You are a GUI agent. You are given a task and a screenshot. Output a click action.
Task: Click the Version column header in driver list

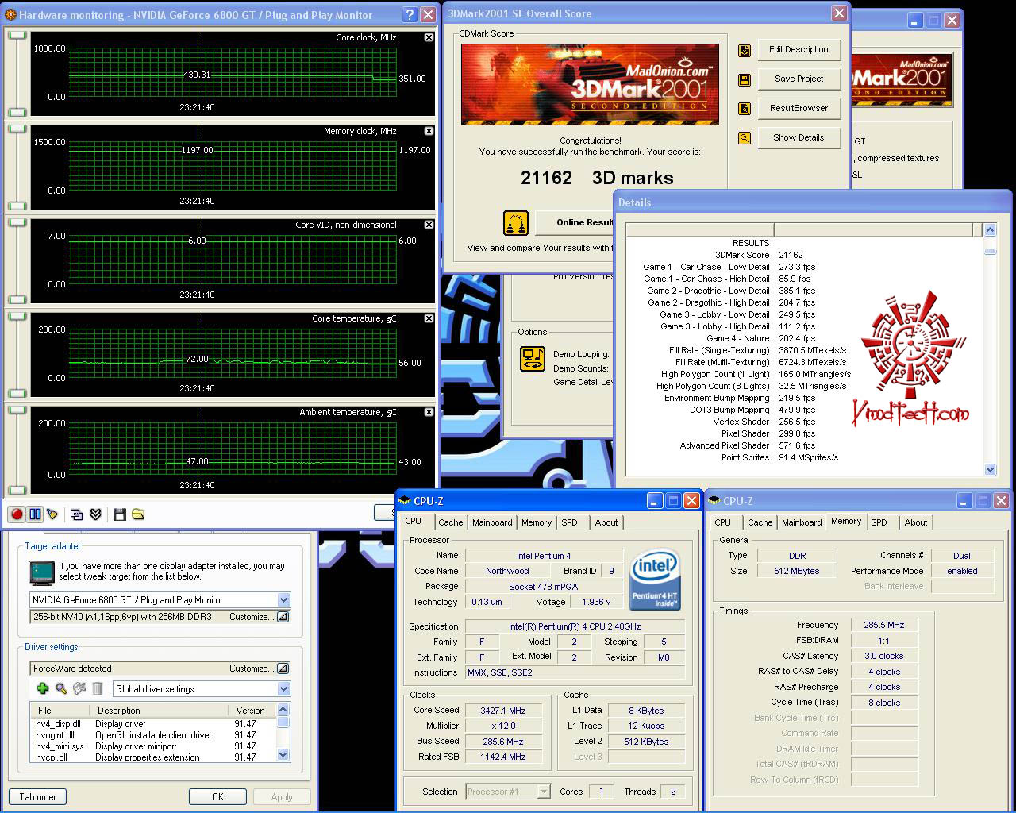[251, 710]
